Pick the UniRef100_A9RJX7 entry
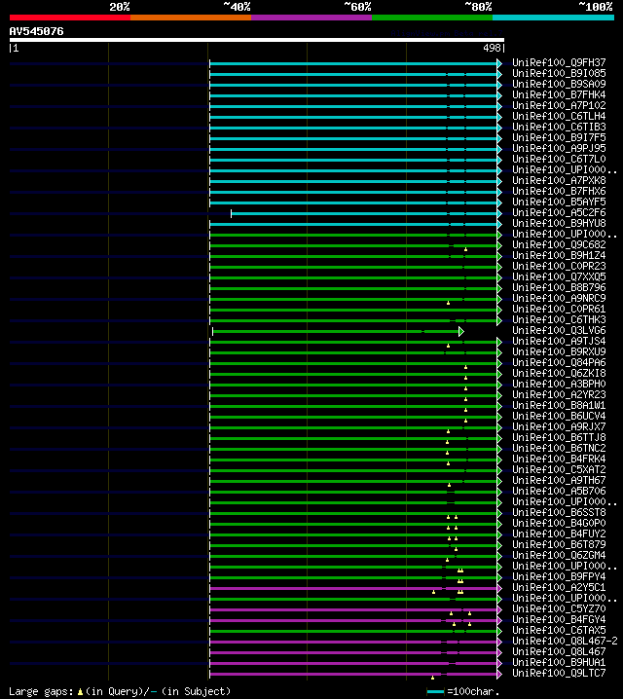Image resolution: width=623 pixels, height=699 pixels. pos(559,426)
